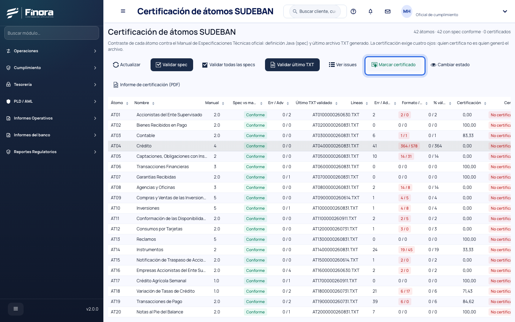This screenshot has width=515, height=322.
Task: Click Validar spec button
Action: click(172, 65)
